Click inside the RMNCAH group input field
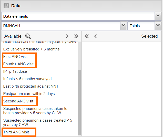This screenshot has height=137, width=163. point(60,26)
